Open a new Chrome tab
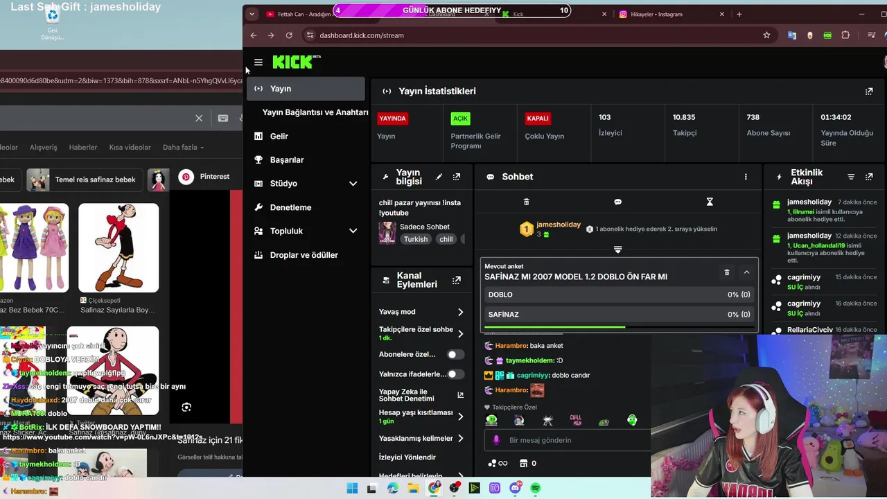The height and width of the screenshot is (499, 887). (739, 14)
